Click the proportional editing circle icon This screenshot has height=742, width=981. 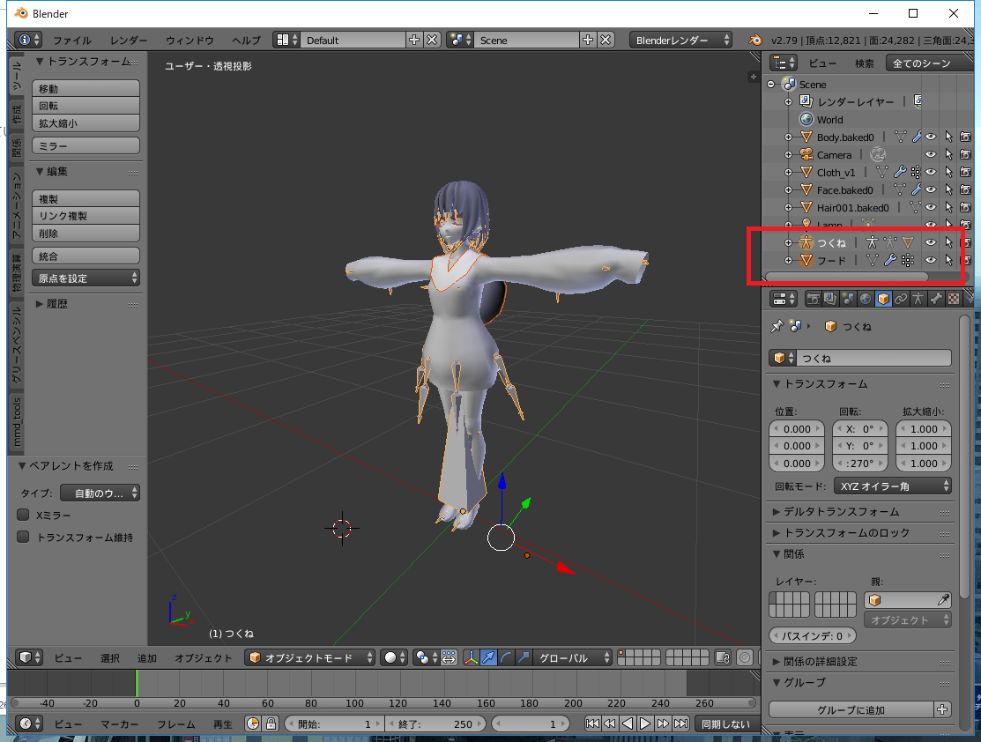coord(745,657)
